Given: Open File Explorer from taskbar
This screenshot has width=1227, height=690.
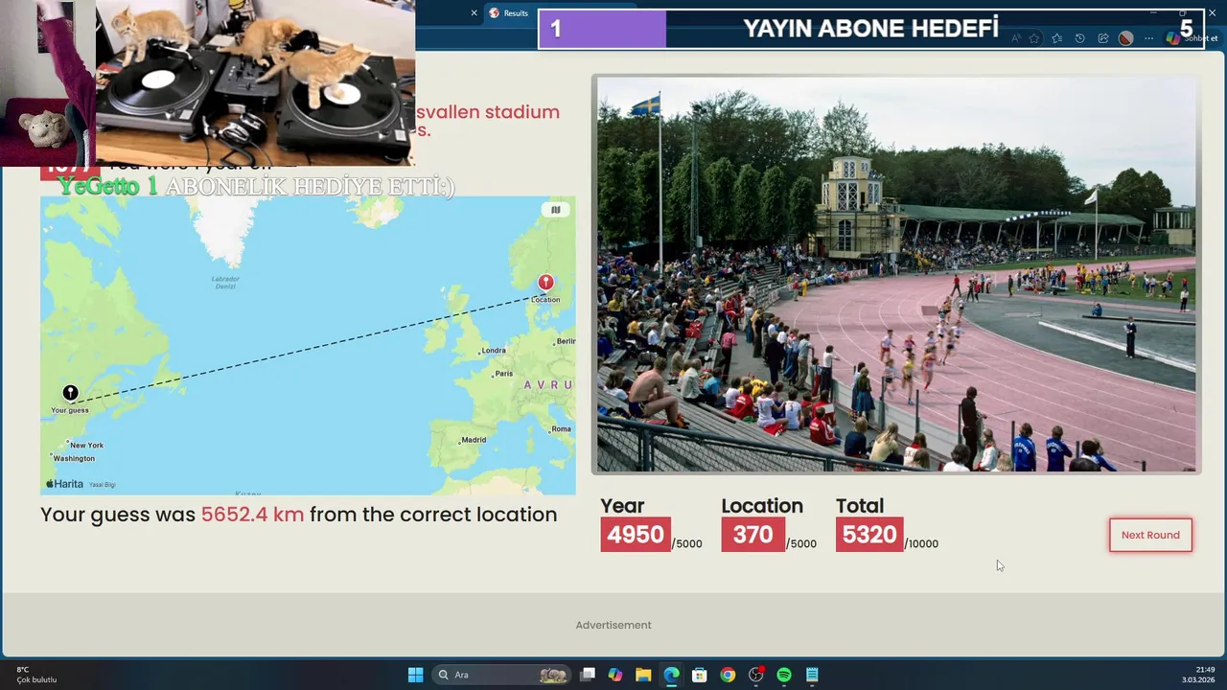Looking at the screenshot, I should [643, 675].
